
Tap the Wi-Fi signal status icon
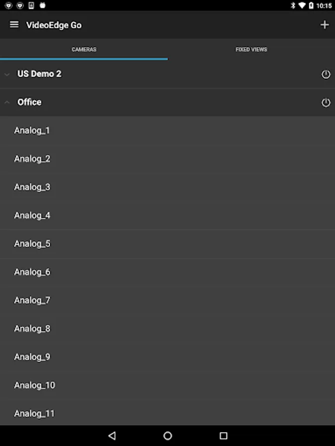302,5
